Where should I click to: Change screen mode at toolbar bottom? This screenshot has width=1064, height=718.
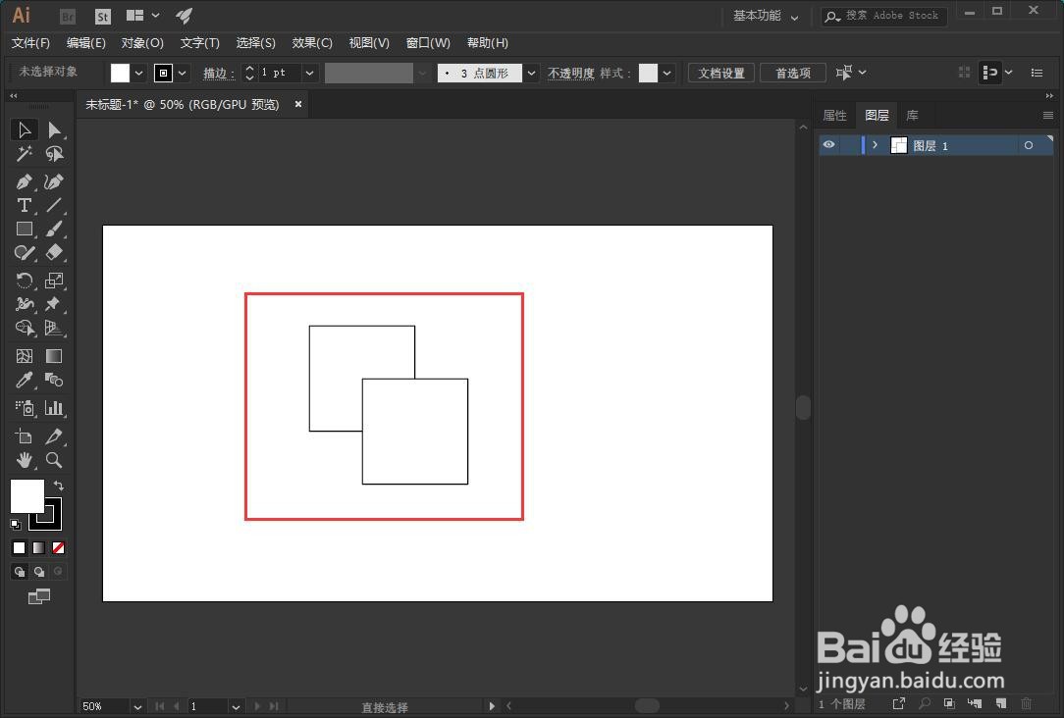click(x=38, y=596)
